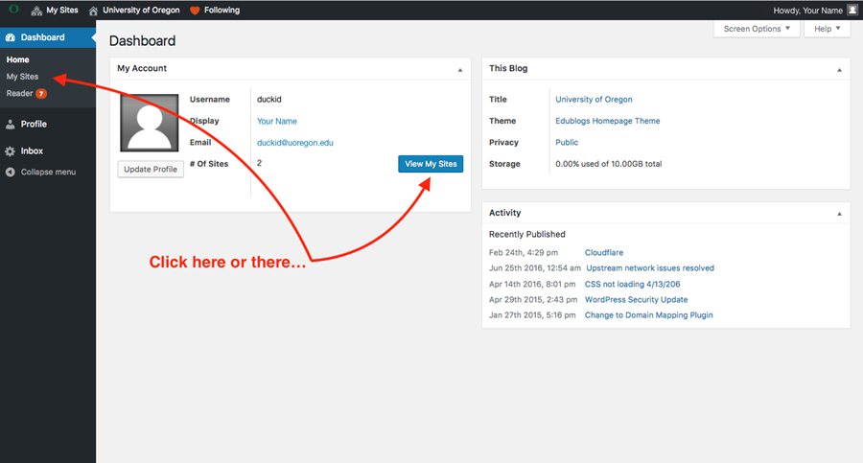Click the storage text 0.00% used of 10.00GB
Image resolution: width=863 pixels, height=463 pixels.
click(x=608, y=164)
